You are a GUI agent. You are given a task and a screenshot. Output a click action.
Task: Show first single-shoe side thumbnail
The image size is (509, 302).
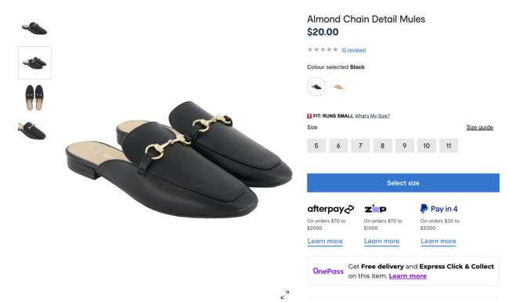point(34,28)
